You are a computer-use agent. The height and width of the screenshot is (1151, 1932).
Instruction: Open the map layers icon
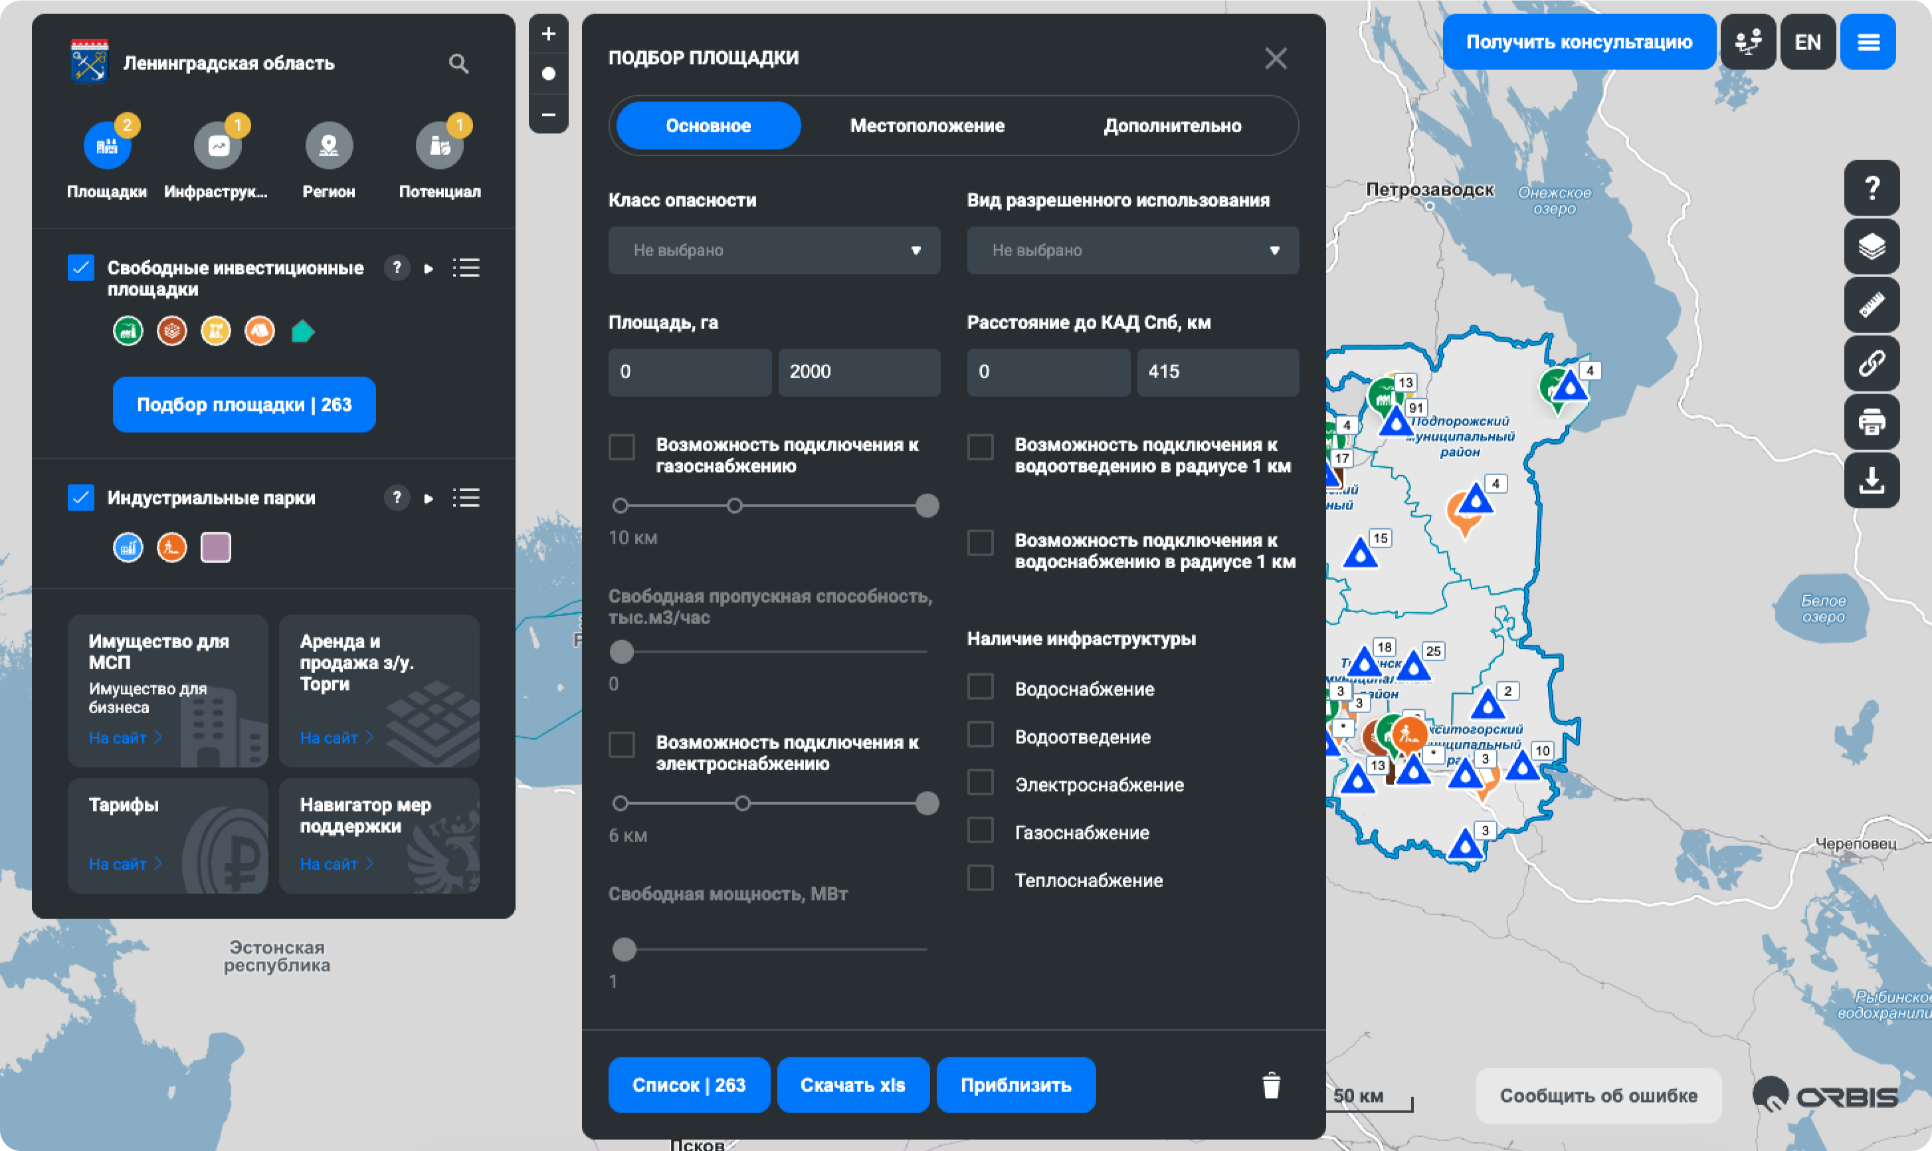[1871, 247]
